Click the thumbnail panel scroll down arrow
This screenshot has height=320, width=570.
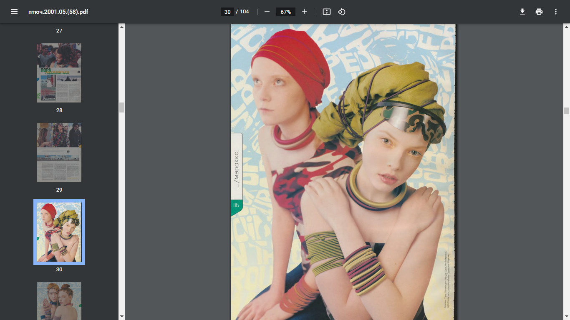point(122,317)
